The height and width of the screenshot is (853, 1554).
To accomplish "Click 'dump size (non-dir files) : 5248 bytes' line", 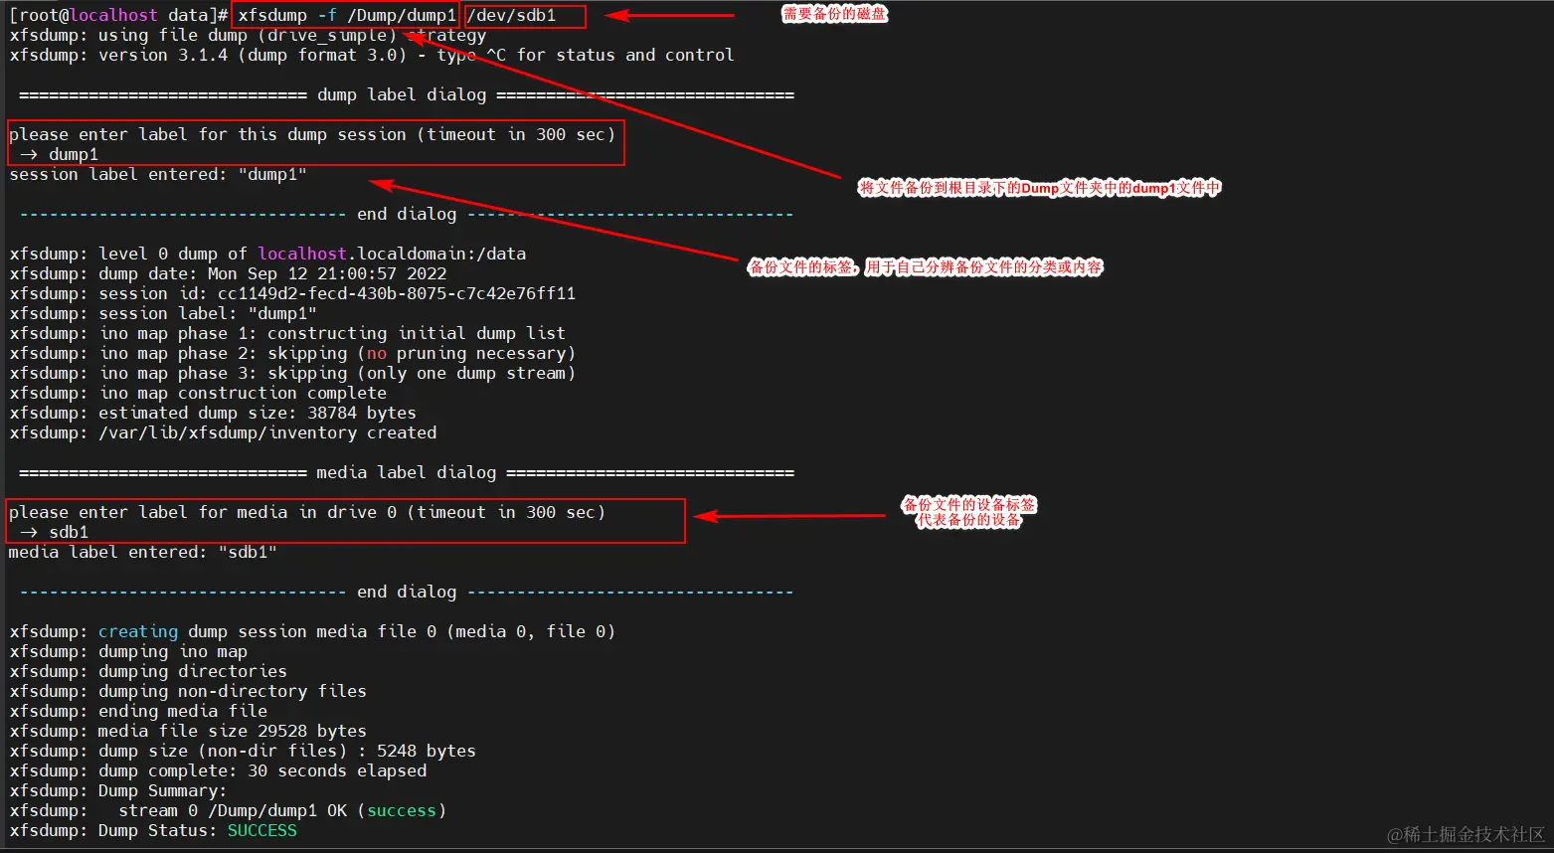I will [243, 751].
